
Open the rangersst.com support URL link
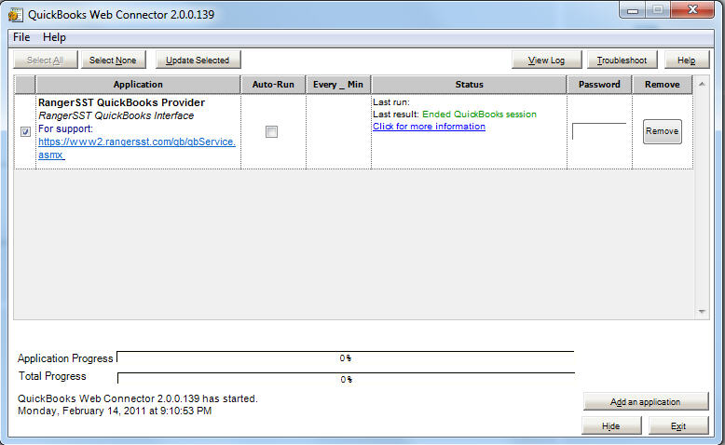[x=136, y=148]
